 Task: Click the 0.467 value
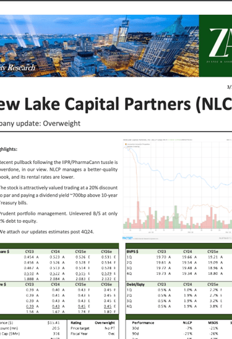coord(28,268)
